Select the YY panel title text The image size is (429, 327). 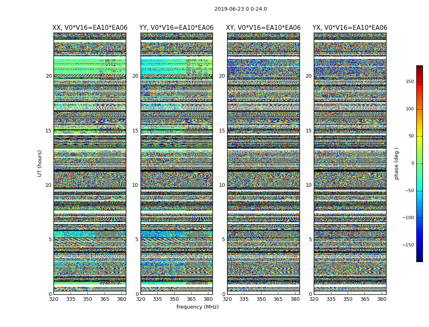point(177,28)
